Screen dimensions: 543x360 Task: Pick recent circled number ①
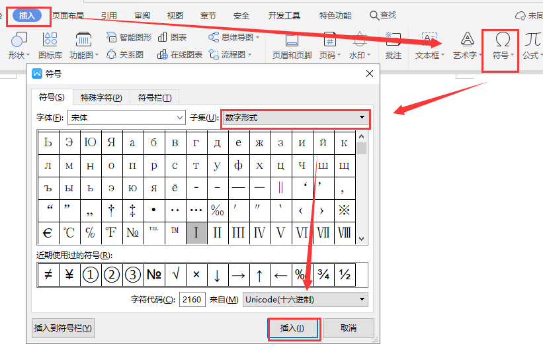pyautogui.click(x=91, y=275)
